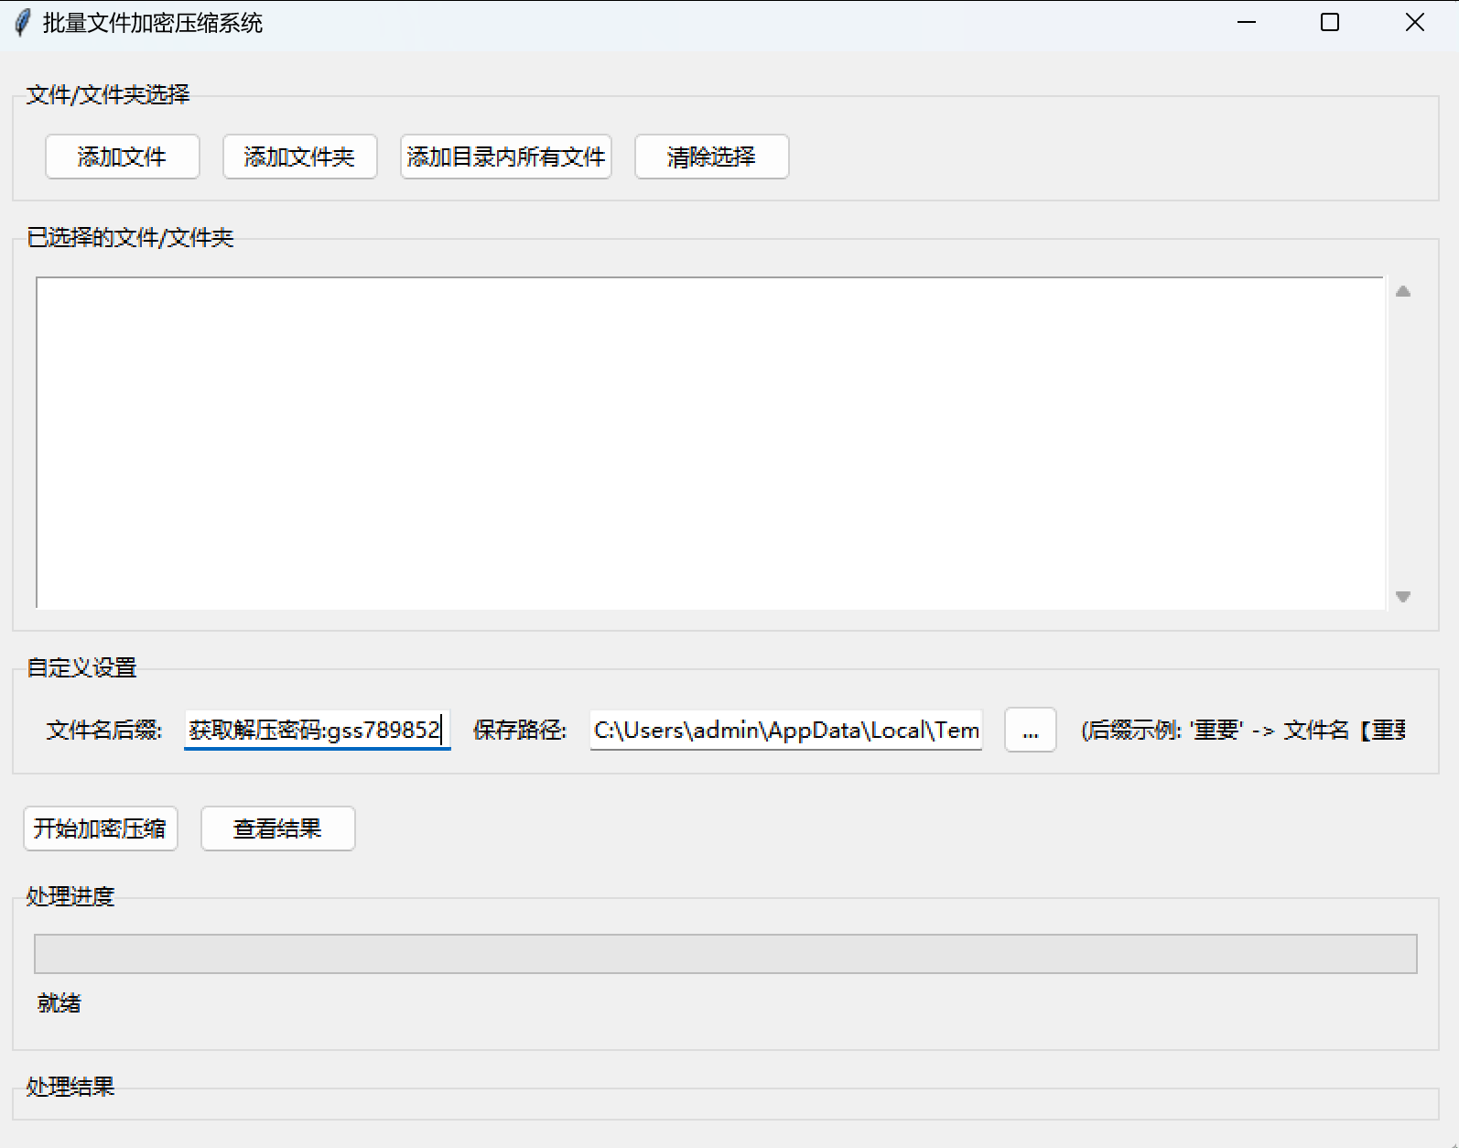Click the feather app icon in title bar
1459x1148 pixels.
(23, 23)
